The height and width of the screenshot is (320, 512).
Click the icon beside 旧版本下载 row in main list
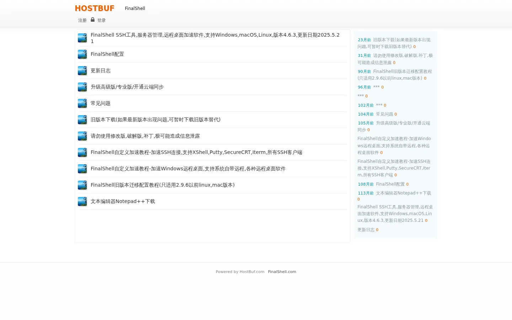[82, 120]
